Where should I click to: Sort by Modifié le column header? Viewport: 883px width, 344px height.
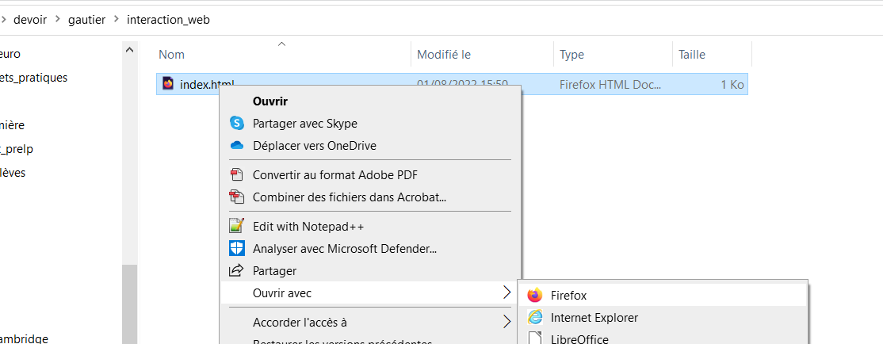click(x=444, y=55)
